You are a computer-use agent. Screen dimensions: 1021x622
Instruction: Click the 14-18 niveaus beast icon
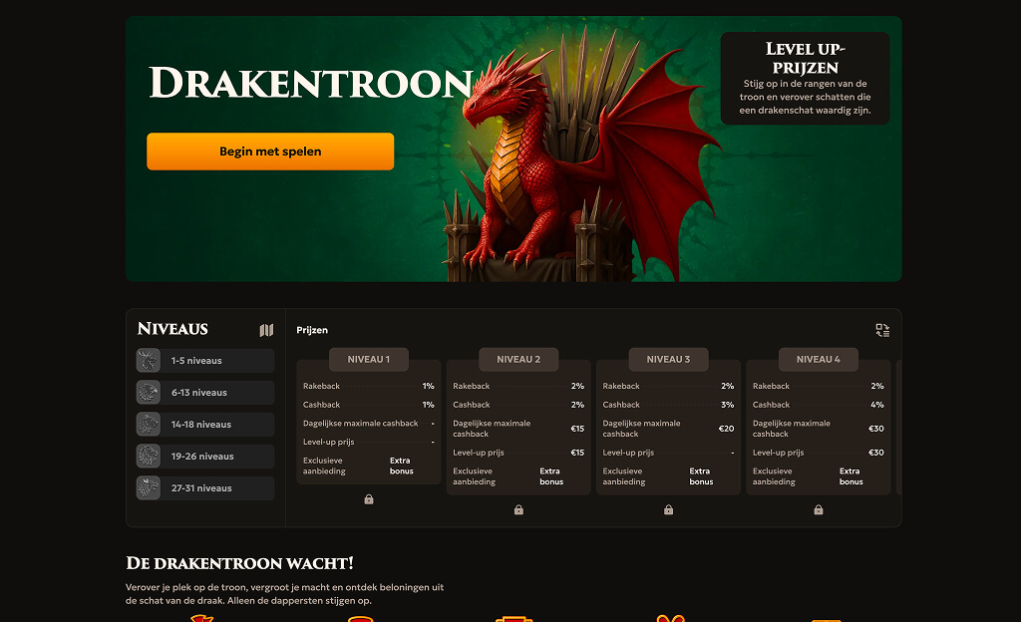tap(149, 425)
